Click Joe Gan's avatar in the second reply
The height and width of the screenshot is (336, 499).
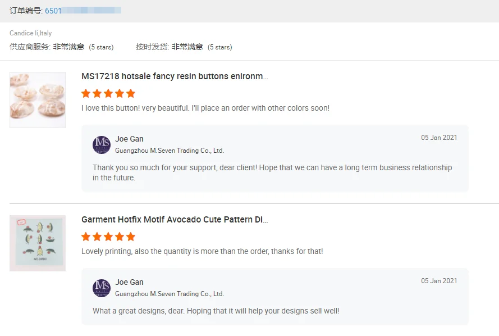(x=102, y=288)
